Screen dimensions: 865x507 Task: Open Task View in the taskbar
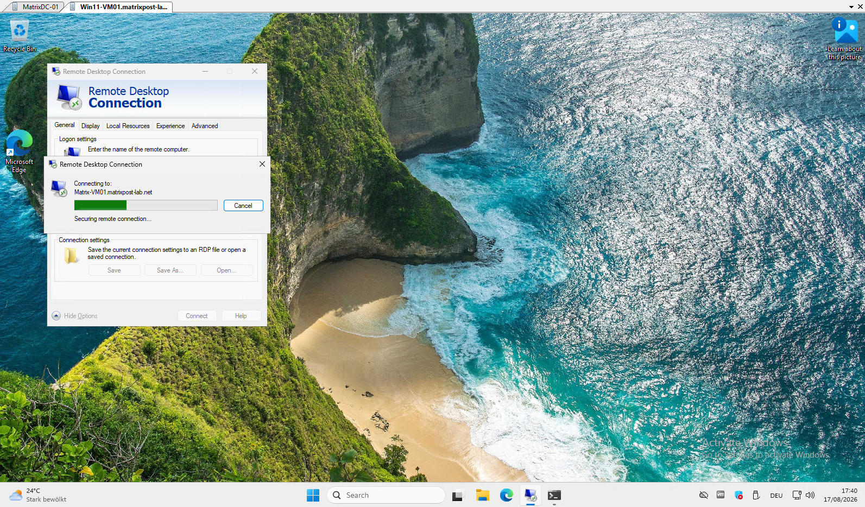point(458,495)
